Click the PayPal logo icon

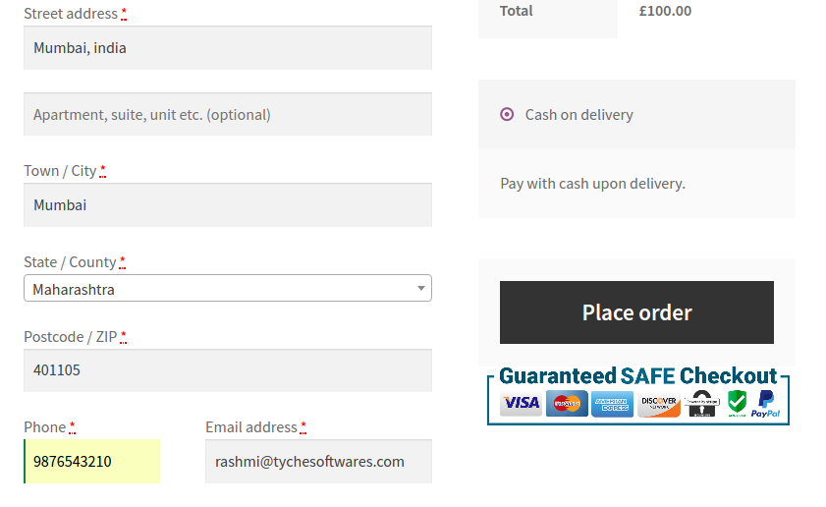coord(765,404)
